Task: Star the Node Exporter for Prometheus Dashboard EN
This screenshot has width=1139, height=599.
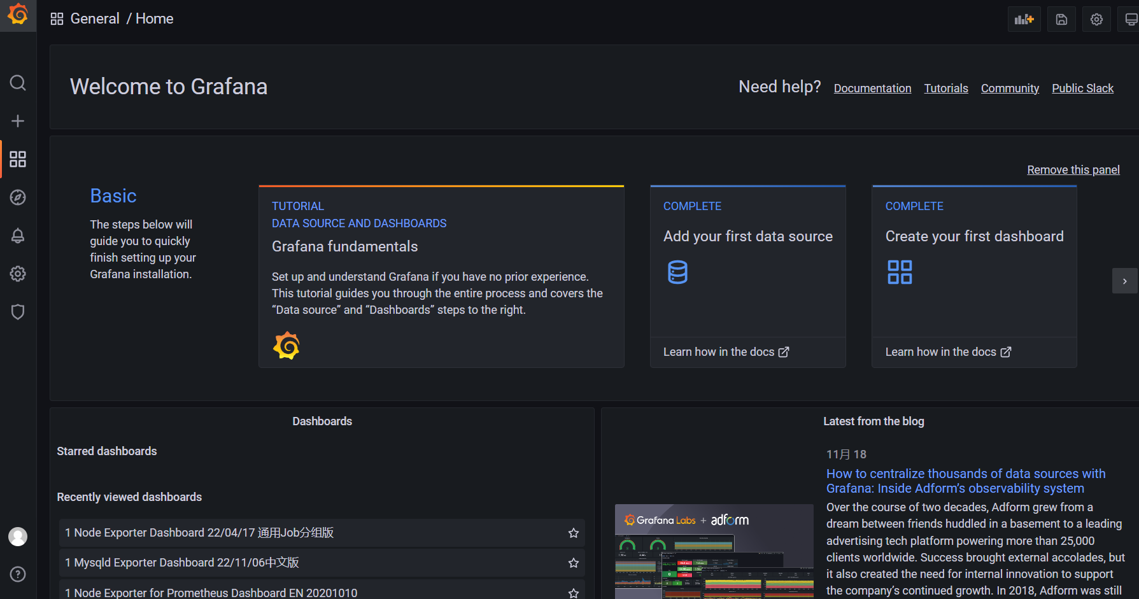Action: coord(574,593)
